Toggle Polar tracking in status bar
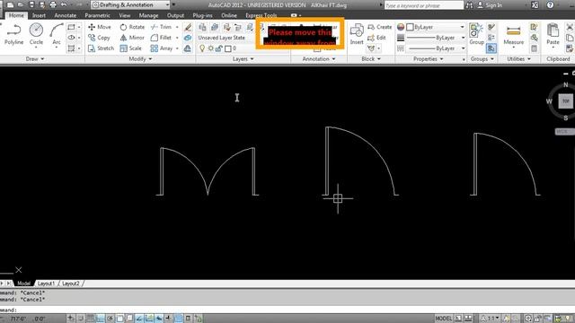The image size is (575, 323). tap(110, 319)
